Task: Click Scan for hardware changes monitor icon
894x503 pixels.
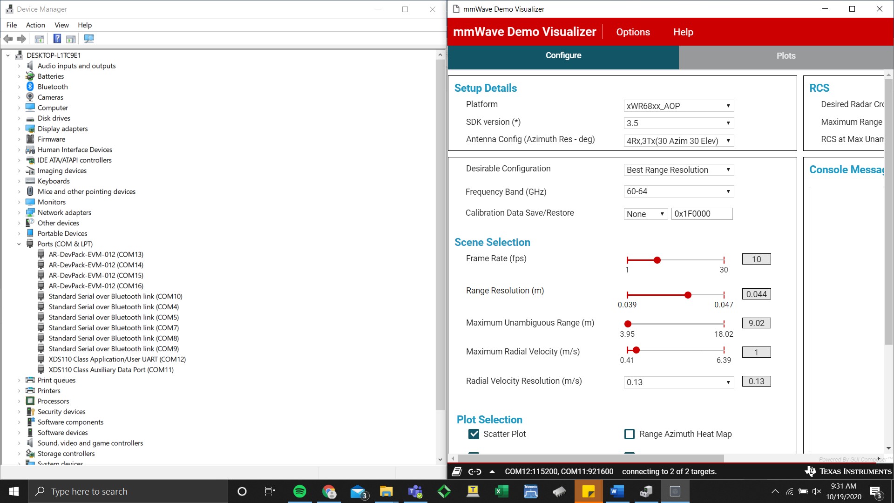Action: (x=89, y=39)
